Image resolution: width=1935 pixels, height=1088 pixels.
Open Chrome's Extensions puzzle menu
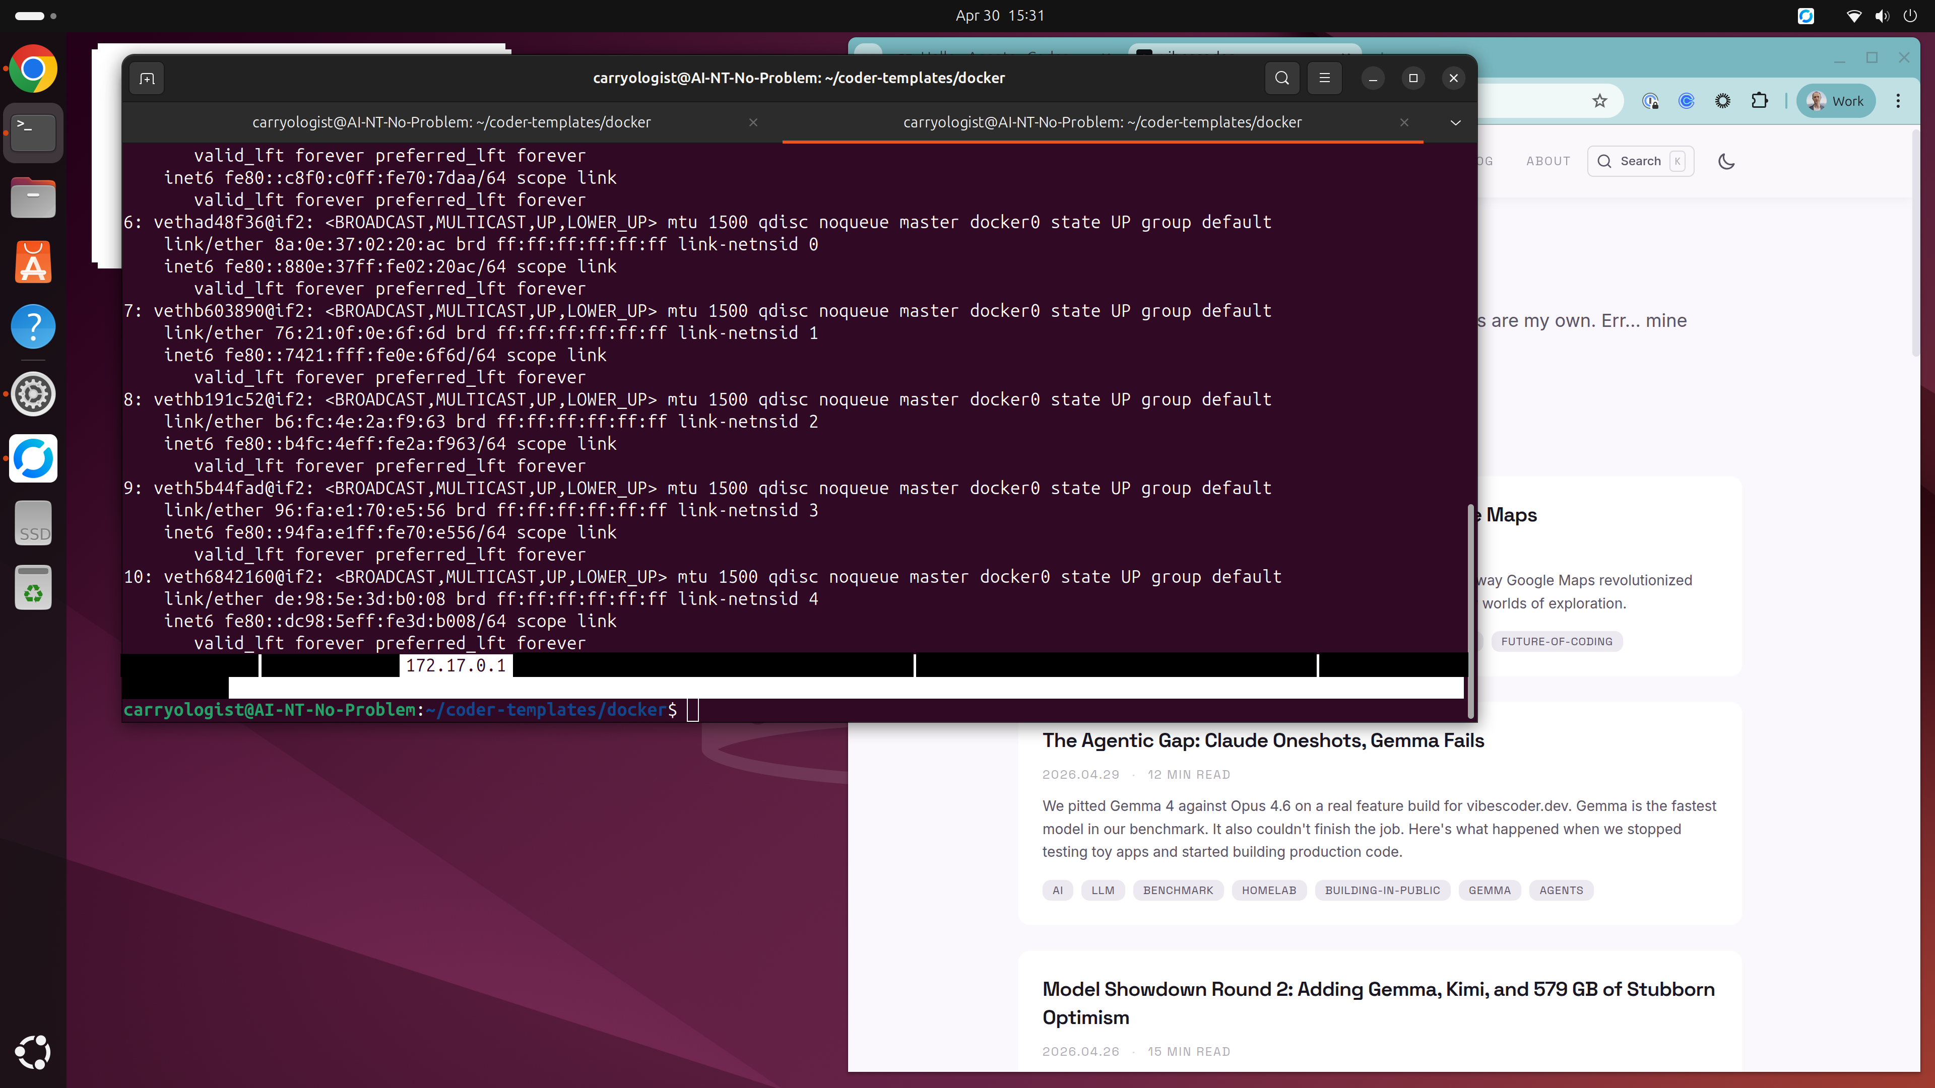click(1759, 101)
